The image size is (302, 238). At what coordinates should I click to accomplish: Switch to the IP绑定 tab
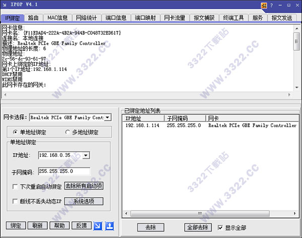(x=12, y=18)
